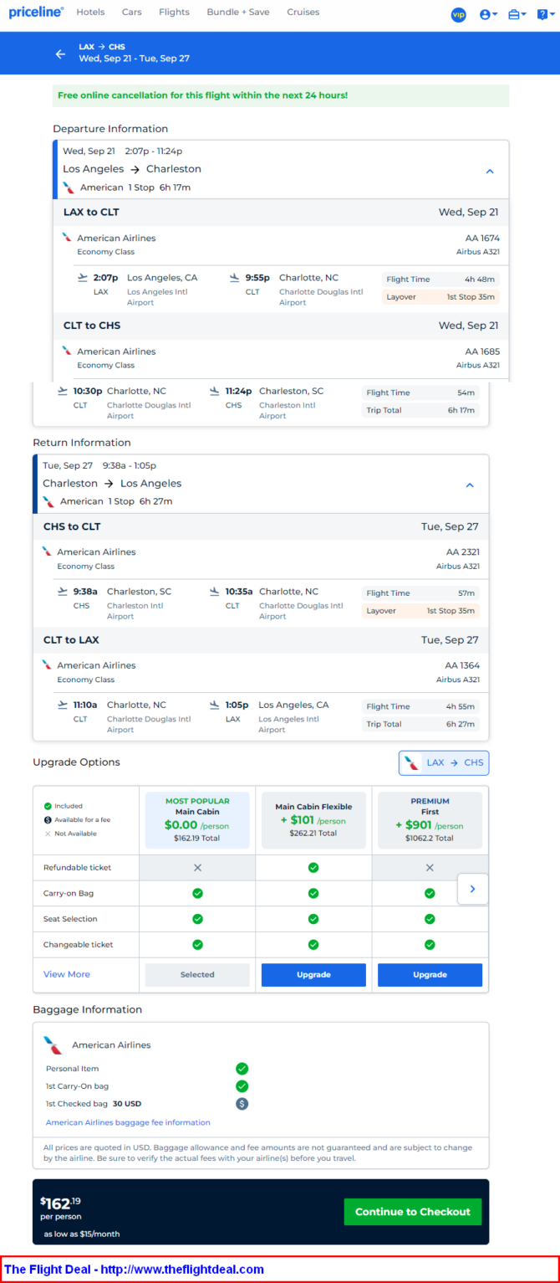Click landing plane icon at 9:55p

tap(235, 277)
